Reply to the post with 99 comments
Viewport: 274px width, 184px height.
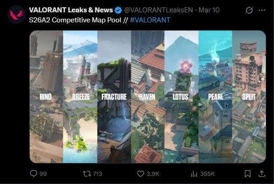[x=38, y=173]
